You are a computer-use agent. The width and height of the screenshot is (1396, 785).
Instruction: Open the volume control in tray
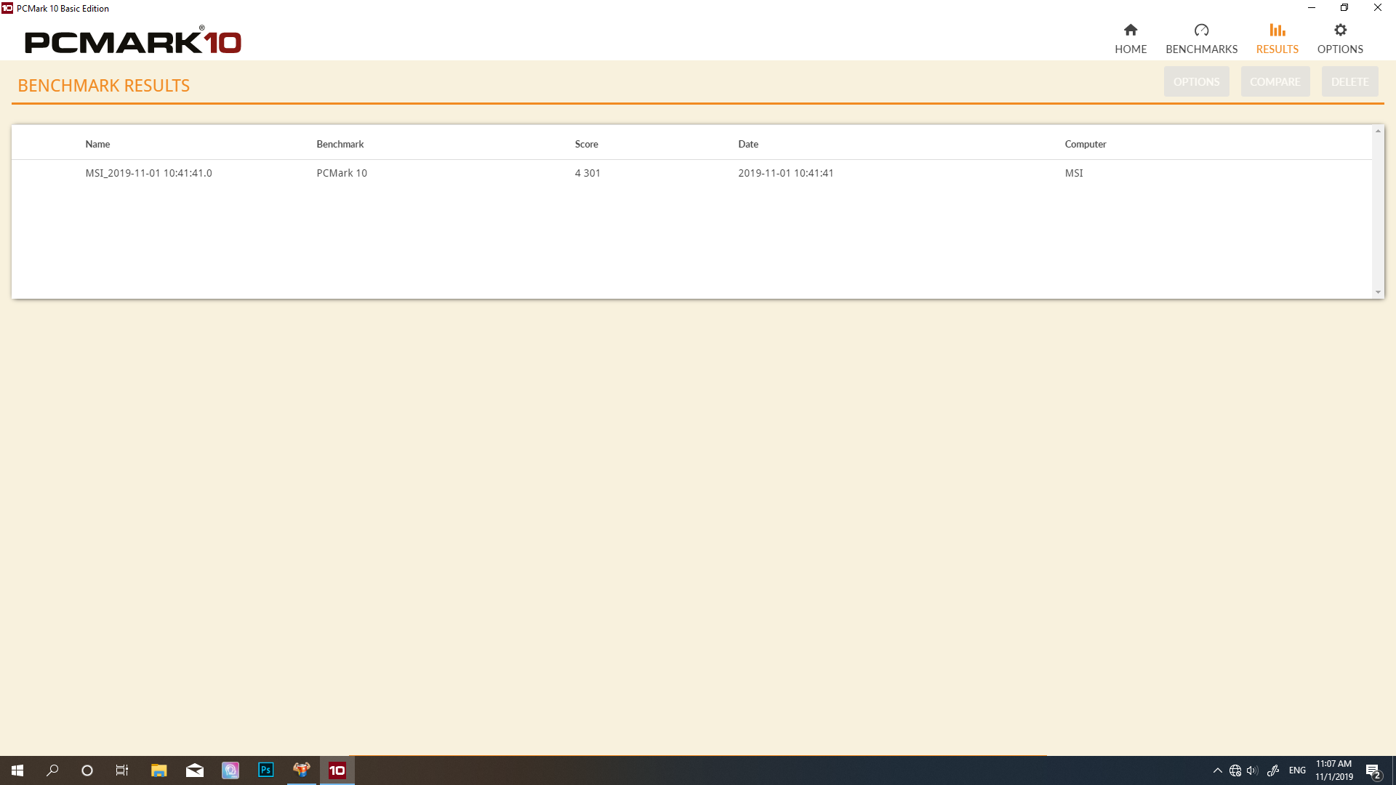click(x=1252, y=770)
